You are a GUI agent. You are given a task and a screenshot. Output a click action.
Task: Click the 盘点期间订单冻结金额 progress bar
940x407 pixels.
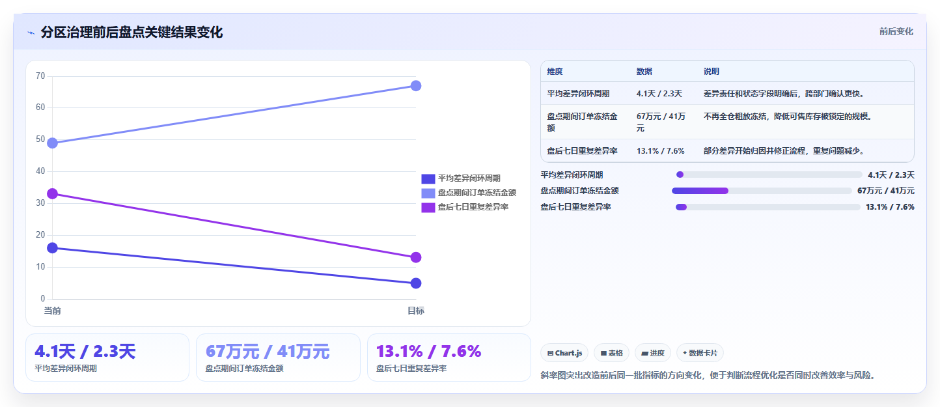(762, 191)
